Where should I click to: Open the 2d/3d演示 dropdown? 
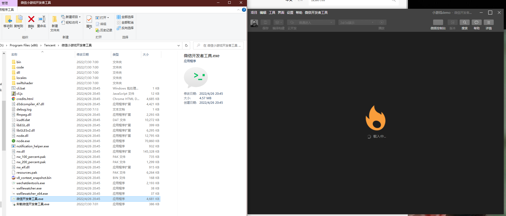click(357, 23)
